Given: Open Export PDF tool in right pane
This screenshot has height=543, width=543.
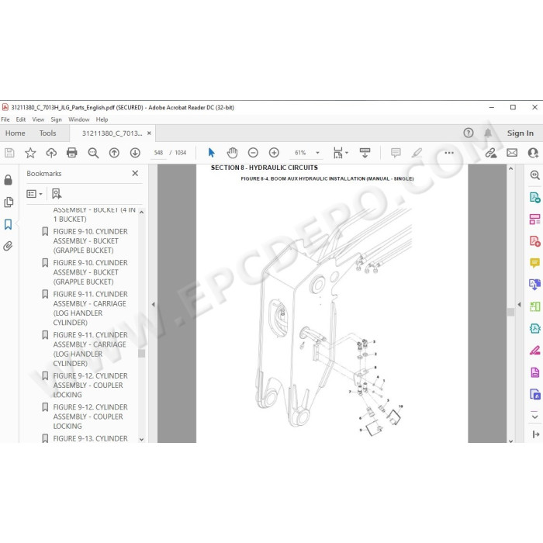Looking at the screenshot, I should [534, 197].
